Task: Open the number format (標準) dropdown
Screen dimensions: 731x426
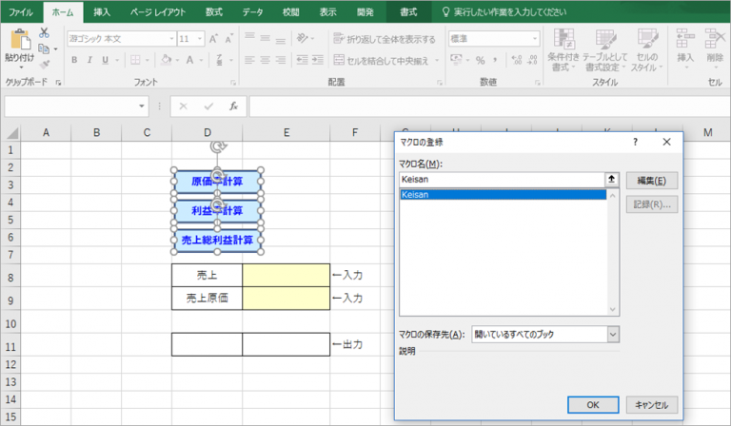Action: click(x=532, y=39)
